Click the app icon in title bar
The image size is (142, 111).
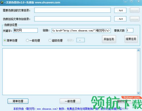pos(2,2)
